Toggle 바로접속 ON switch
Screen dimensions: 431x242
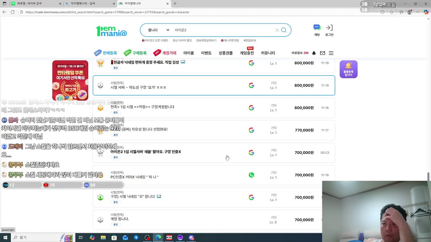click(x=300, y=53)
